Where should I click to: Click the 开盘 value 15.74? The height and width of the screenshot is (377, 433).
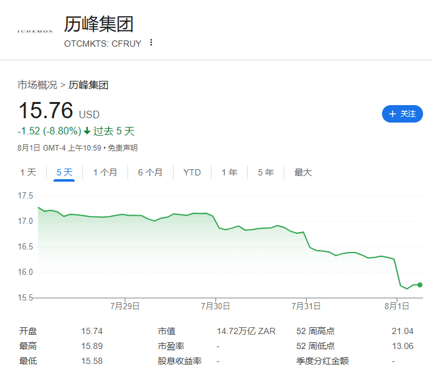tap(91, 331)
